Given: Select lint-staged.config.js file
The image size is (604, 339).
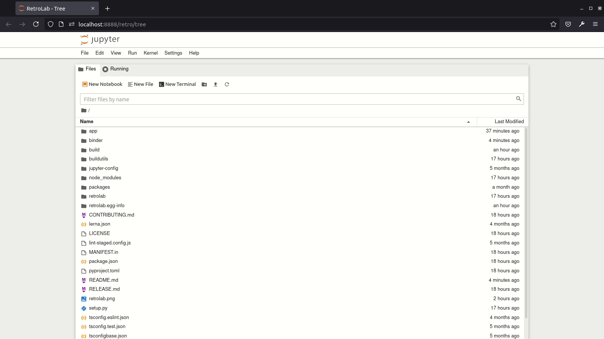Looking at the screenshot, I should [300, 243].
